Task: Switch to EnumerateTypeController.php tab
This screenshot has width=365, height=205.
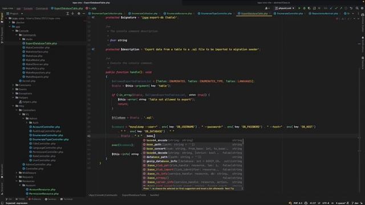Action: pos(215,14)
